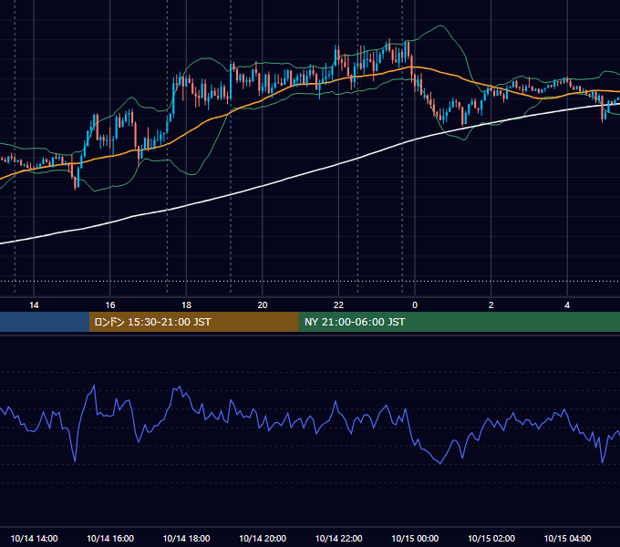This screenshot has height=547, width=620.
Task: Click the hour label 20 on time axis
Action: click(263, 305)
